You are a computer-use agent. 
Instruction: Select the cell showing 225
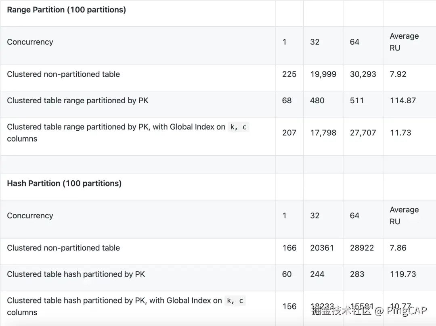point(289,74)
